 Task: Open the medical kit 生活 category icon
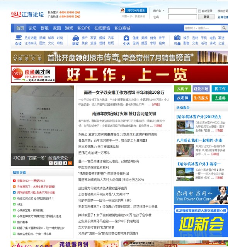pos(126,38)
